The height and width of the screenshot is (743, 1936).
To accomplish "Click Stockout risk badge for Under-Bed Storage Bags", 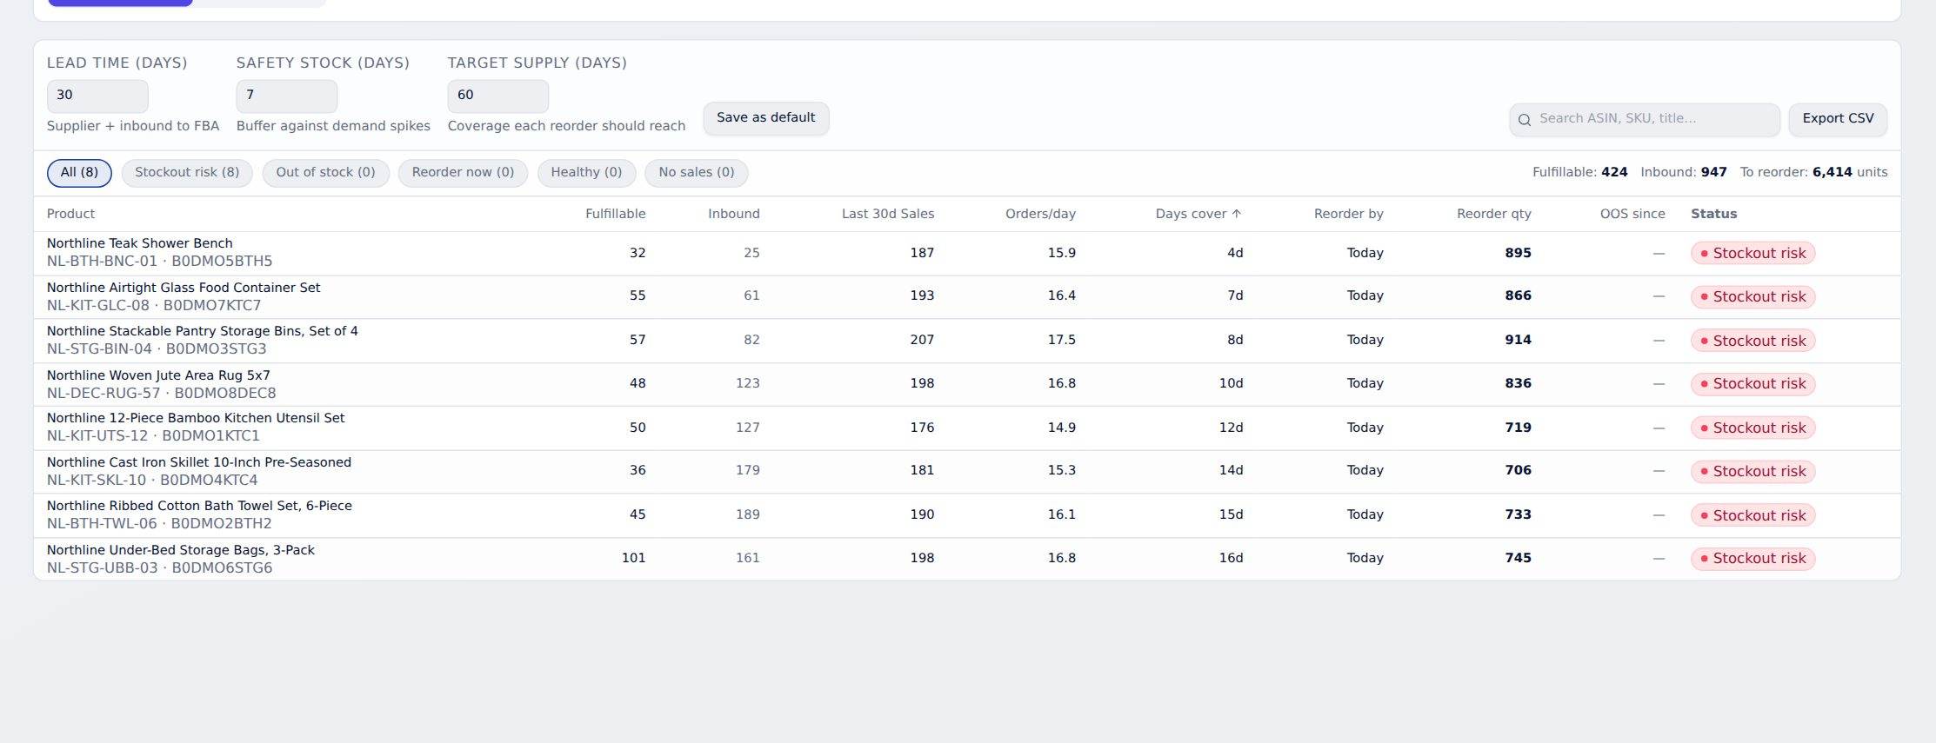I will coord(1752,559).
